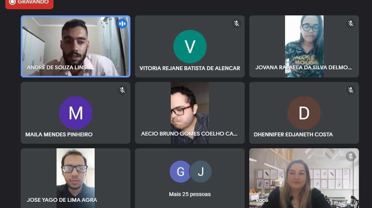Select your own Você video tile

click(x=304, y=178)
